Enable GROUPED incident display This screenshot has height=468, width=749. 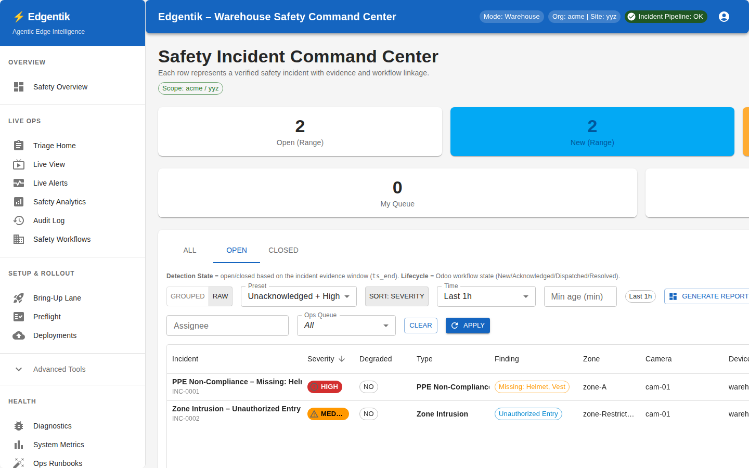pos(187,296)
